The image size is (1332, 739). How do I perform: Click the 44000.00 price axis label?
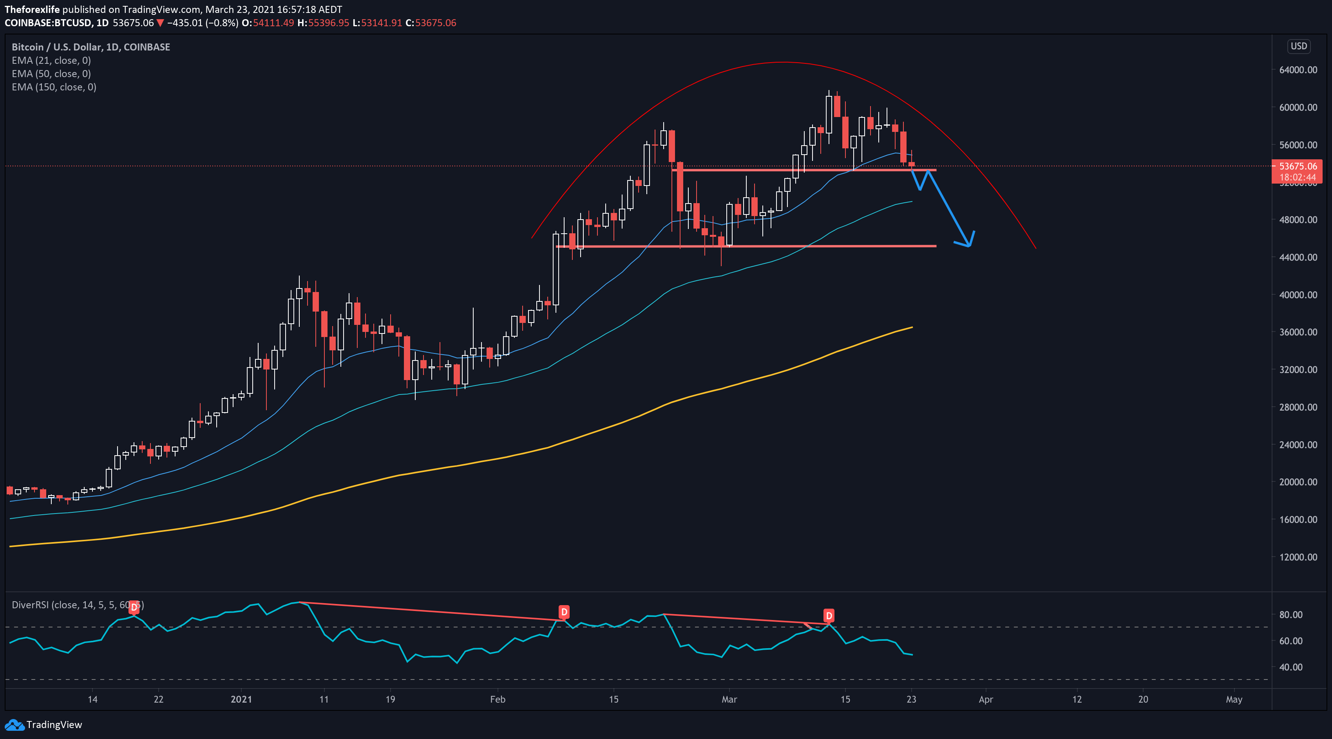point(1298,257)
